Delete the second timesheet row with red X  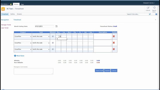[114, 43]
